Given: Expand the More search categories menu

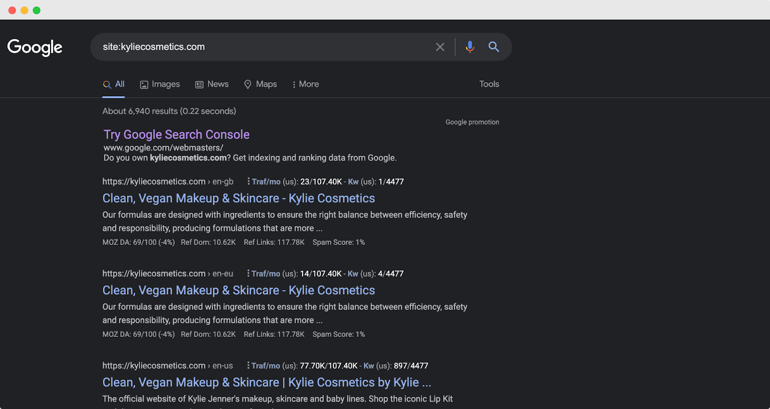Looking at the screenshot, I should click(306, 84).
